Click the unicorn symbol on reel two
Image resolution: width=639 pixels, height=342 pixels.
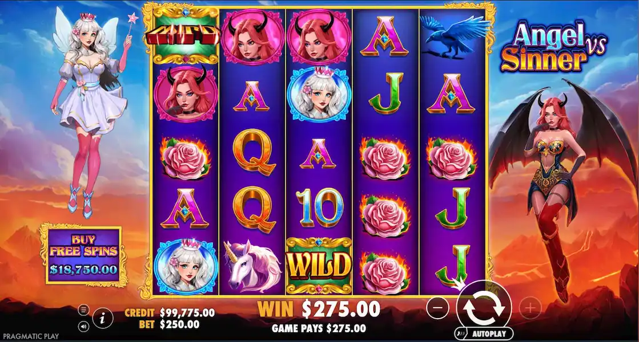[x=252, y=266]
